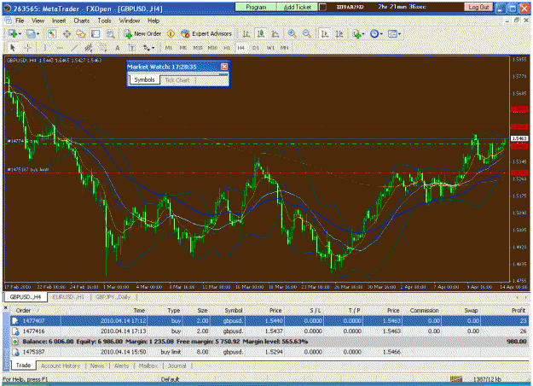This screenshot has height=386, width=533.
Task: Select the Vertical Line drawing tool
Action: 44,48
